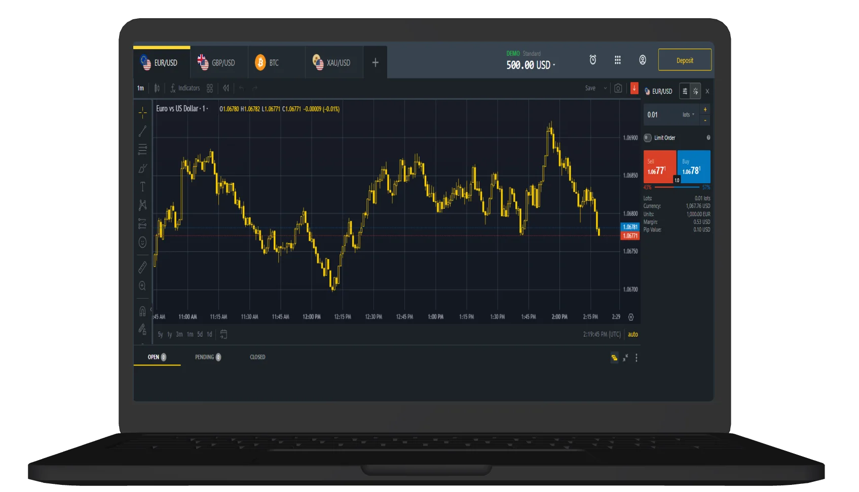The width and height of the screenshot is (859, 492).
Task: Open the user profile menu
Action: coord(643,60)
